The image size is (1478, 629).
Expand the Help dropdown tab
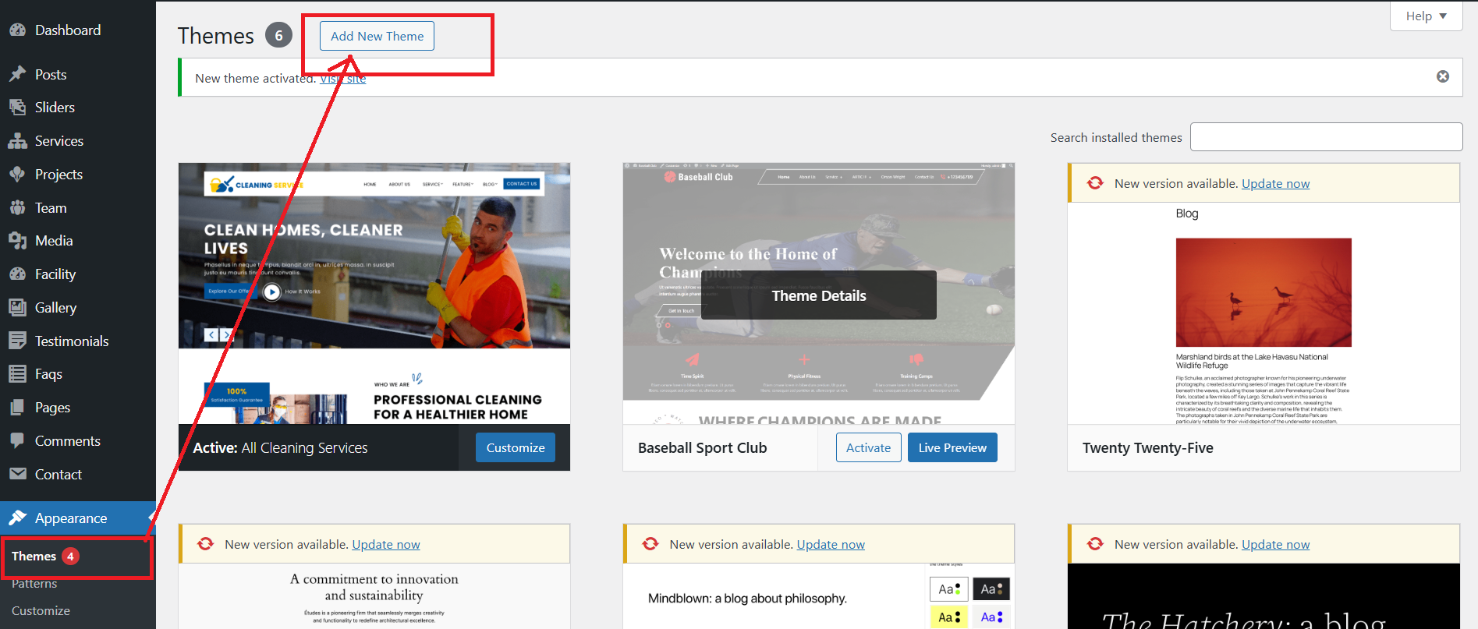pos(1425,16)
